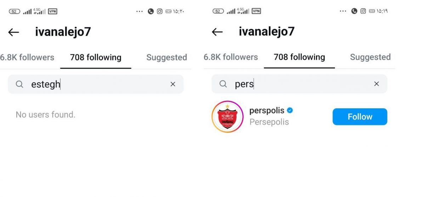Switch to followers tab above 'estegh' search
The width and height of the screenshot is (425, 197).
click(27, 57)
